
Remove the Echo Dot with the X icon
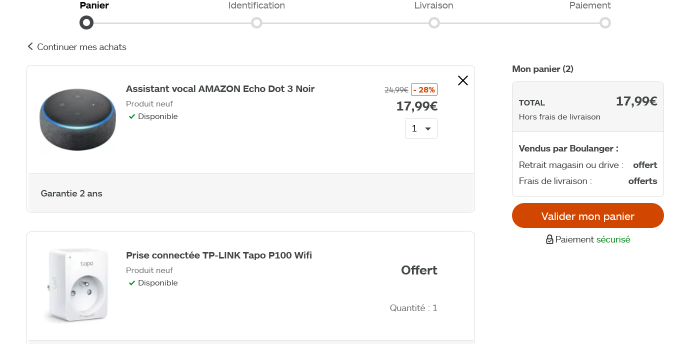coord(463,80)
